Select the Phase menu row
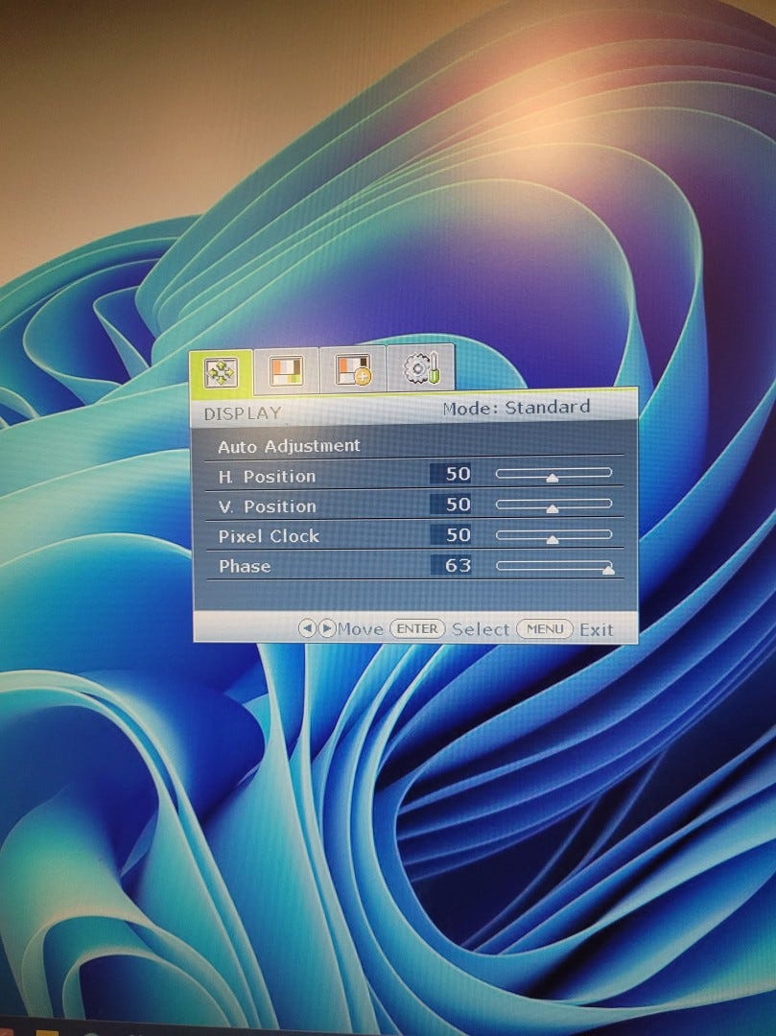Image resolution: width=776 pixels, height=1036 pixels. 414,566
